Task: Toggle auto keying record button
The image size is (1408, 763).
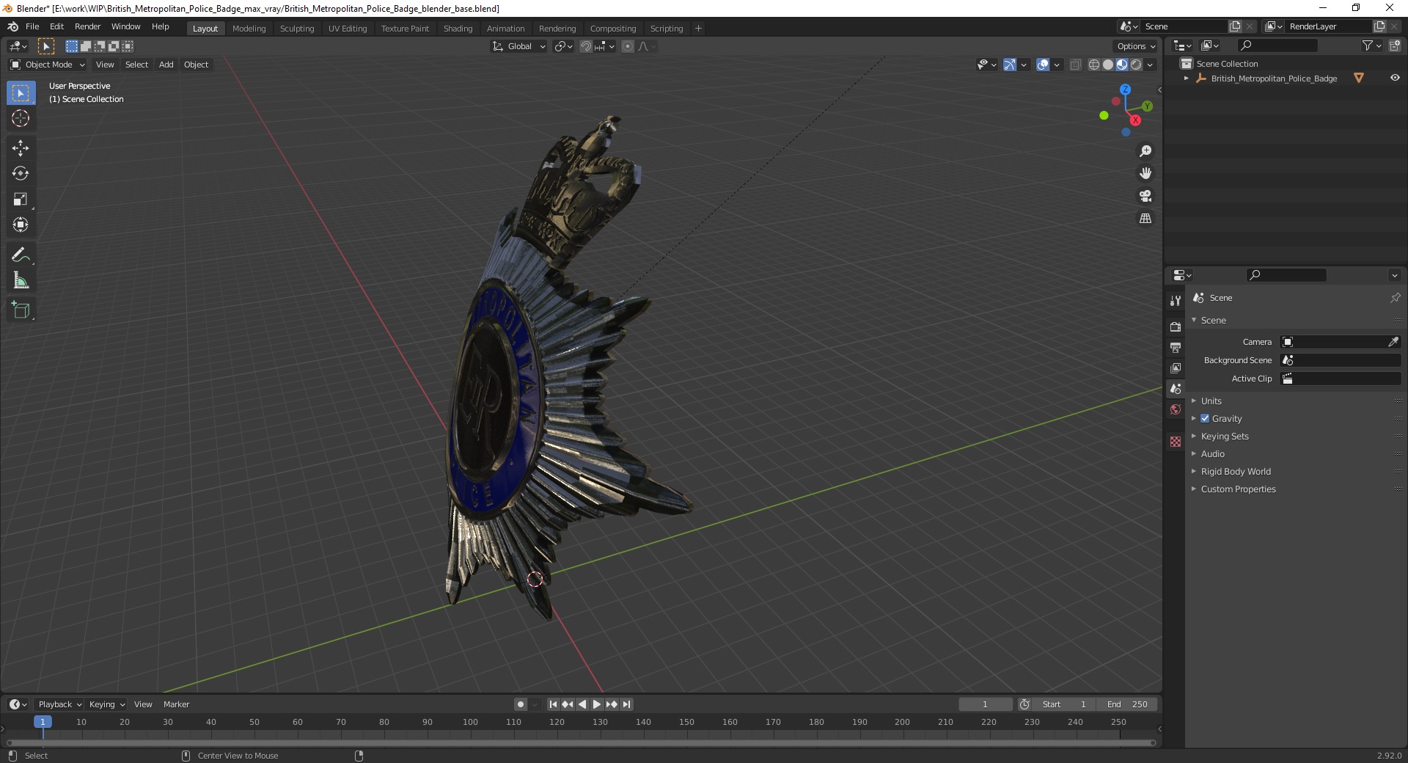Action: (521, 704)
